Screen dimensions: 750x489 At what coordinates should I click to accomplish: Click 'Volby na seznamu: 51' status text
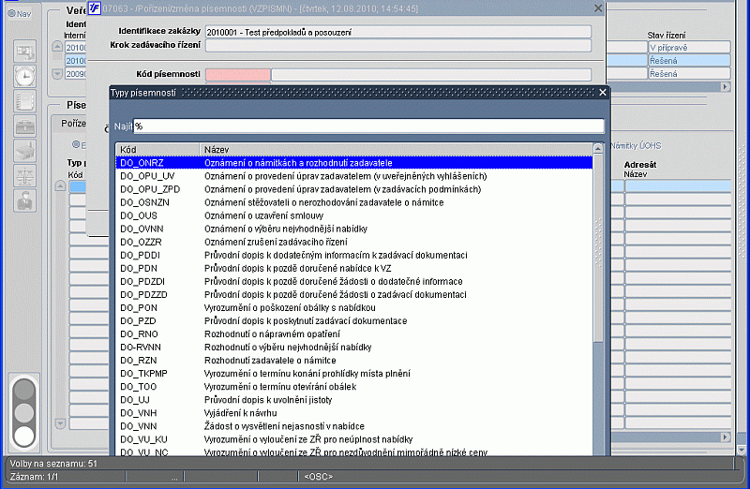53,463
